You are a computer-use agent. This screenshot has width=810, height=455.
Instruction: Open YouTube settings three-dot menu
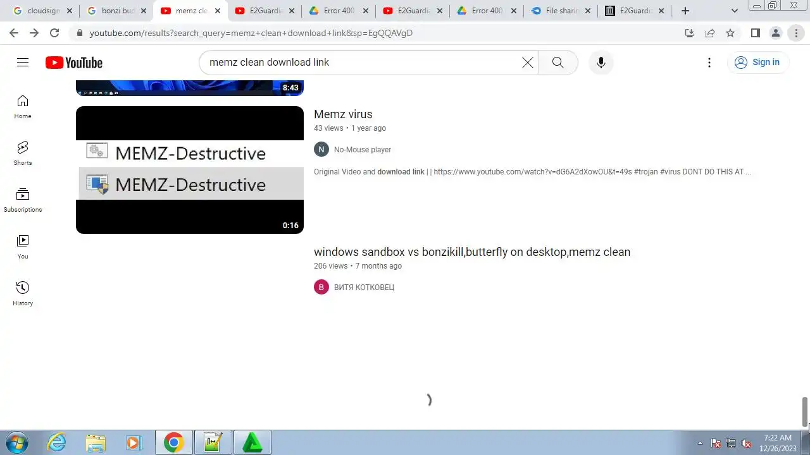pyautogui.click(x=709, y=62)
